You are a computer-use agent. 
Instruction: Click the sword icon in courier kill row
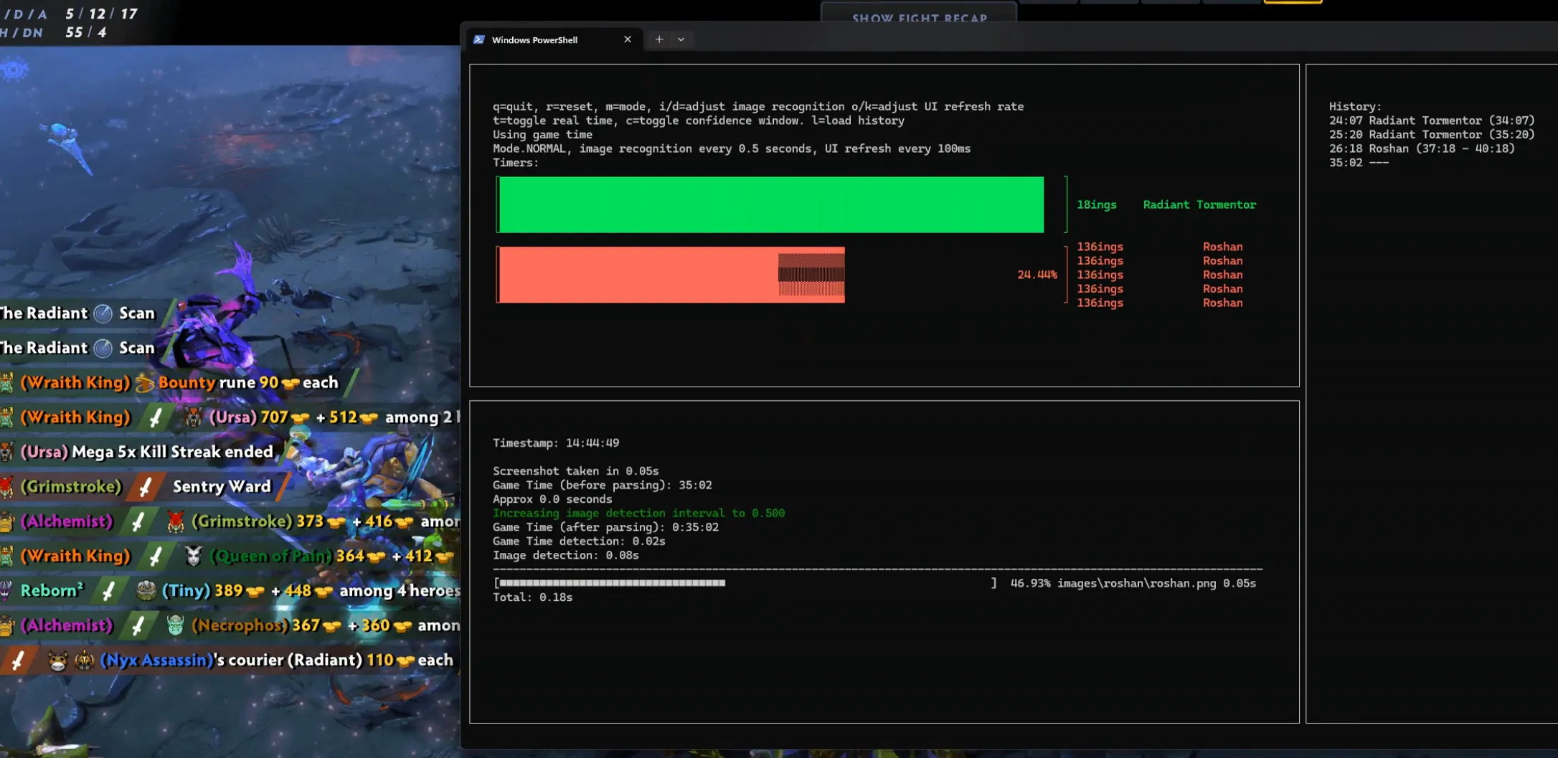pyautogui.click(x=18, y=660)
